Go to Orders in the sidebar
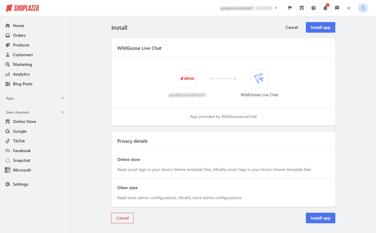Screen dimensions: 376x233 [x=19, y=35]
